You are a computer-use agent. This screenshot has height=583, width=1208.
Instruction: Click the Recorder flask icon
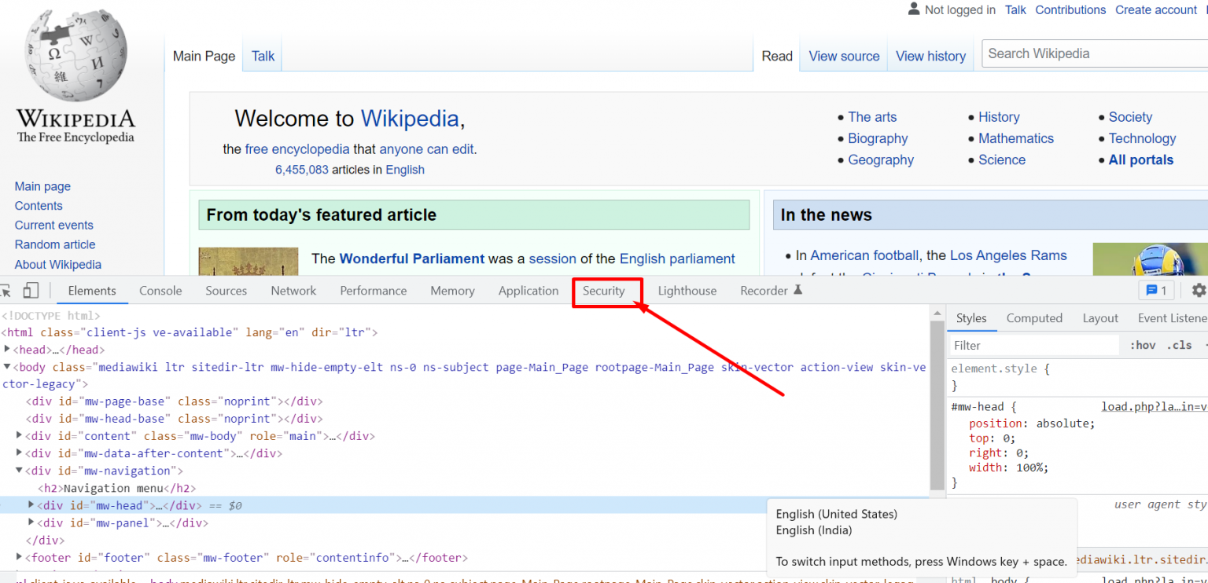[x=797, y=291]
